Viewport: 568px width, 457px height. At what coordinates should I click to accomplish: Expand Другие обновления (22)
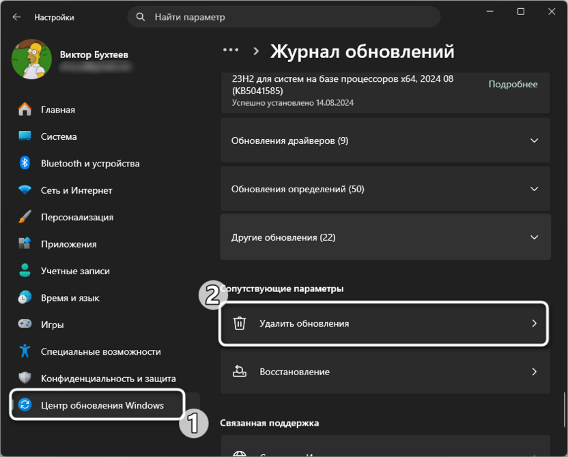point(383,237)
